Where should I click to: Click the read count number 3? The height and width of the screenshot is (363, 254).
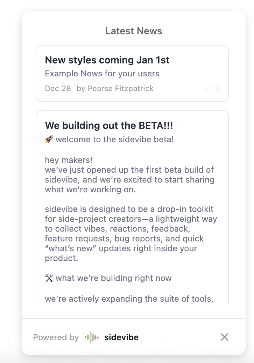[217, 88]
